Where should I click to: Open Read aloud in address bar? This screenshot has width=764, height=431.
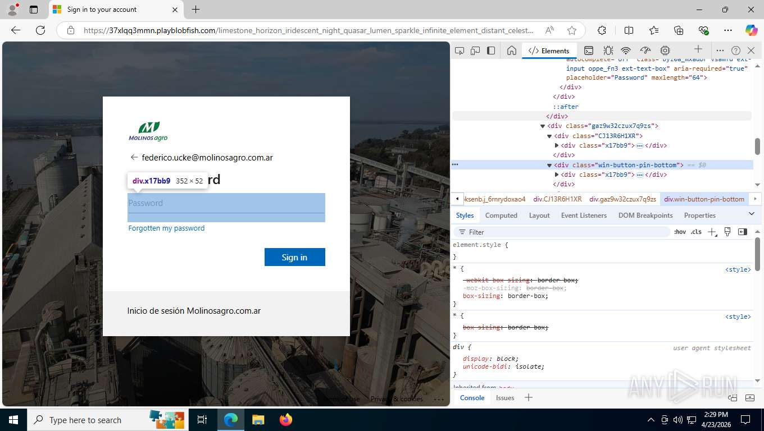(x=549, y=30)
